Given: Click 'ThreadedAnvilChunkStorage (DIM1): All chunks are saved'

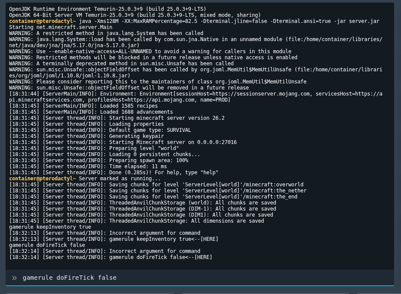Looking at the screenshot, I should (x=141, y=215).
